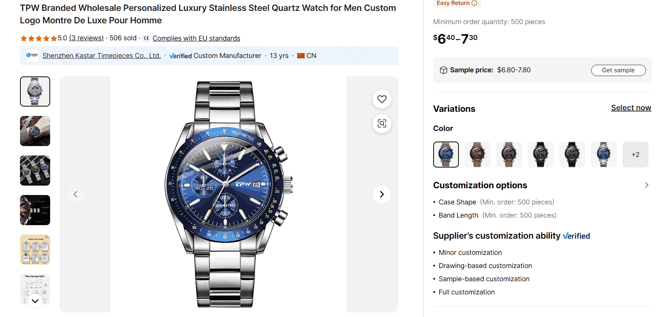Click the sample price box icon
Screen dimensions: 661x317
point(443,70)
